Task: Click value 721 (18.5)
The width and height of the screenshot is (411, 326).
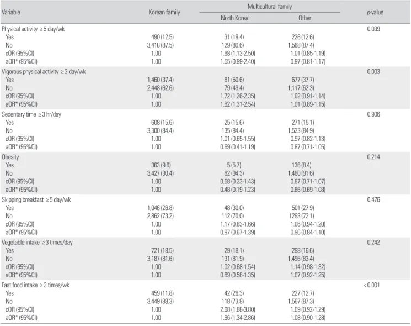Action: (x=163, y=250)
